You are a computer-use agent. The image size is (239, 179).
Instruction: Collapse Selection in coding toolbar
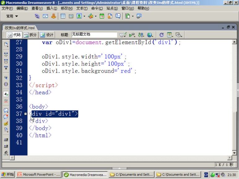pos(6,61)
